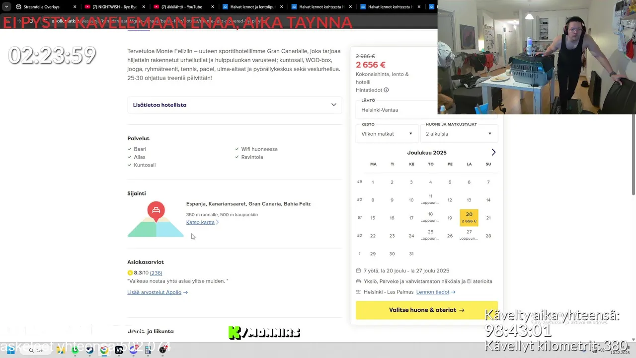This screenshot has height=358, width=636.
Task: Open the (236) reviews link
Action: (156, 273)
